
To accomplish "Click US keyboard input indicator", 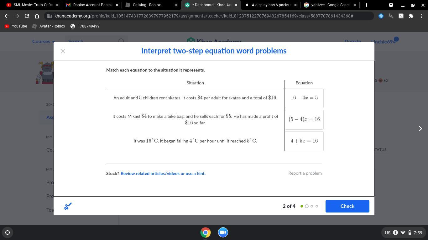I will pyautogui.click(x=388, y=233).
